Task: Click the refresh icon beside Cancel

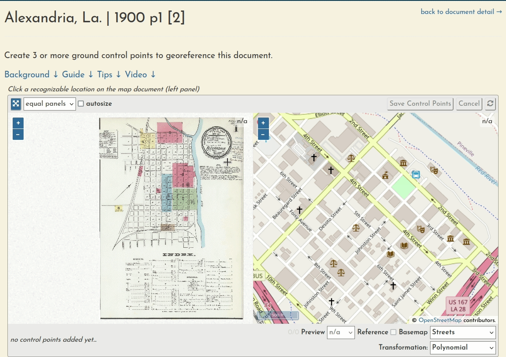Action: pos(489,104)
